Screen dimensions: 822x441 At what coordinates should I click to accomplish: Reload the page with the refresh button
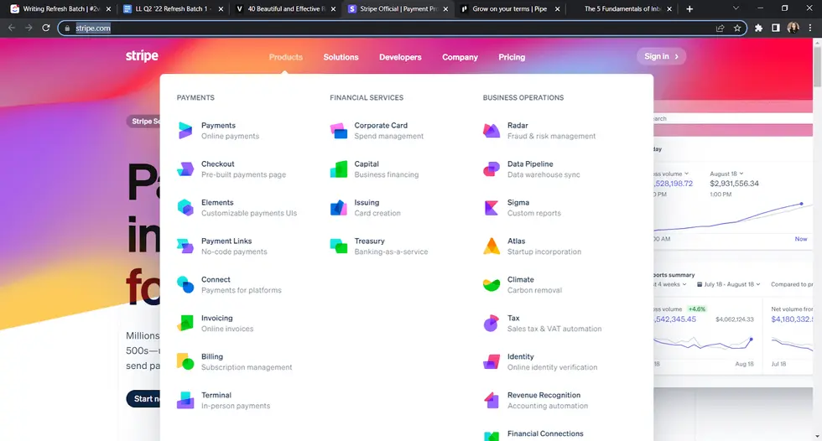pyautogui.click(x=46, y=28)
